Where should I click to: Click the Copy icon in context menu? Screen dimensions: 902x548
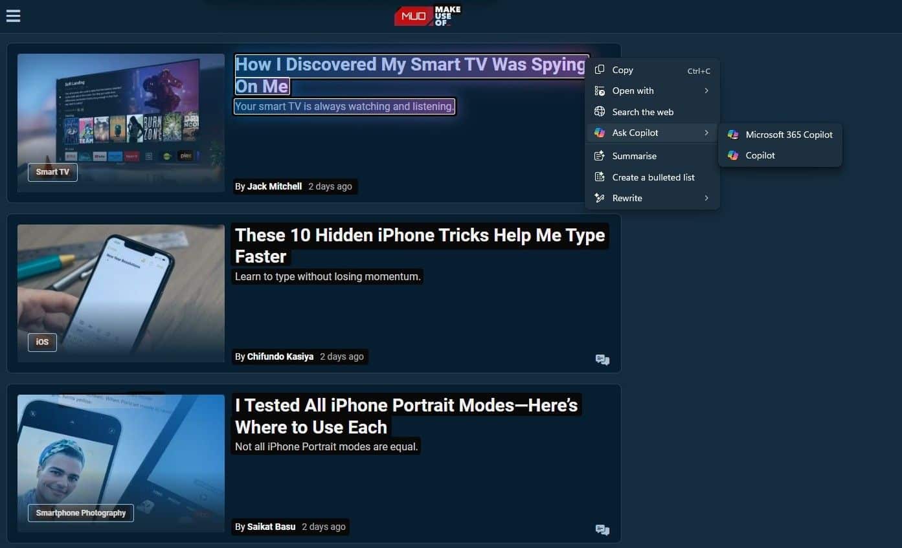pos(600,70)
